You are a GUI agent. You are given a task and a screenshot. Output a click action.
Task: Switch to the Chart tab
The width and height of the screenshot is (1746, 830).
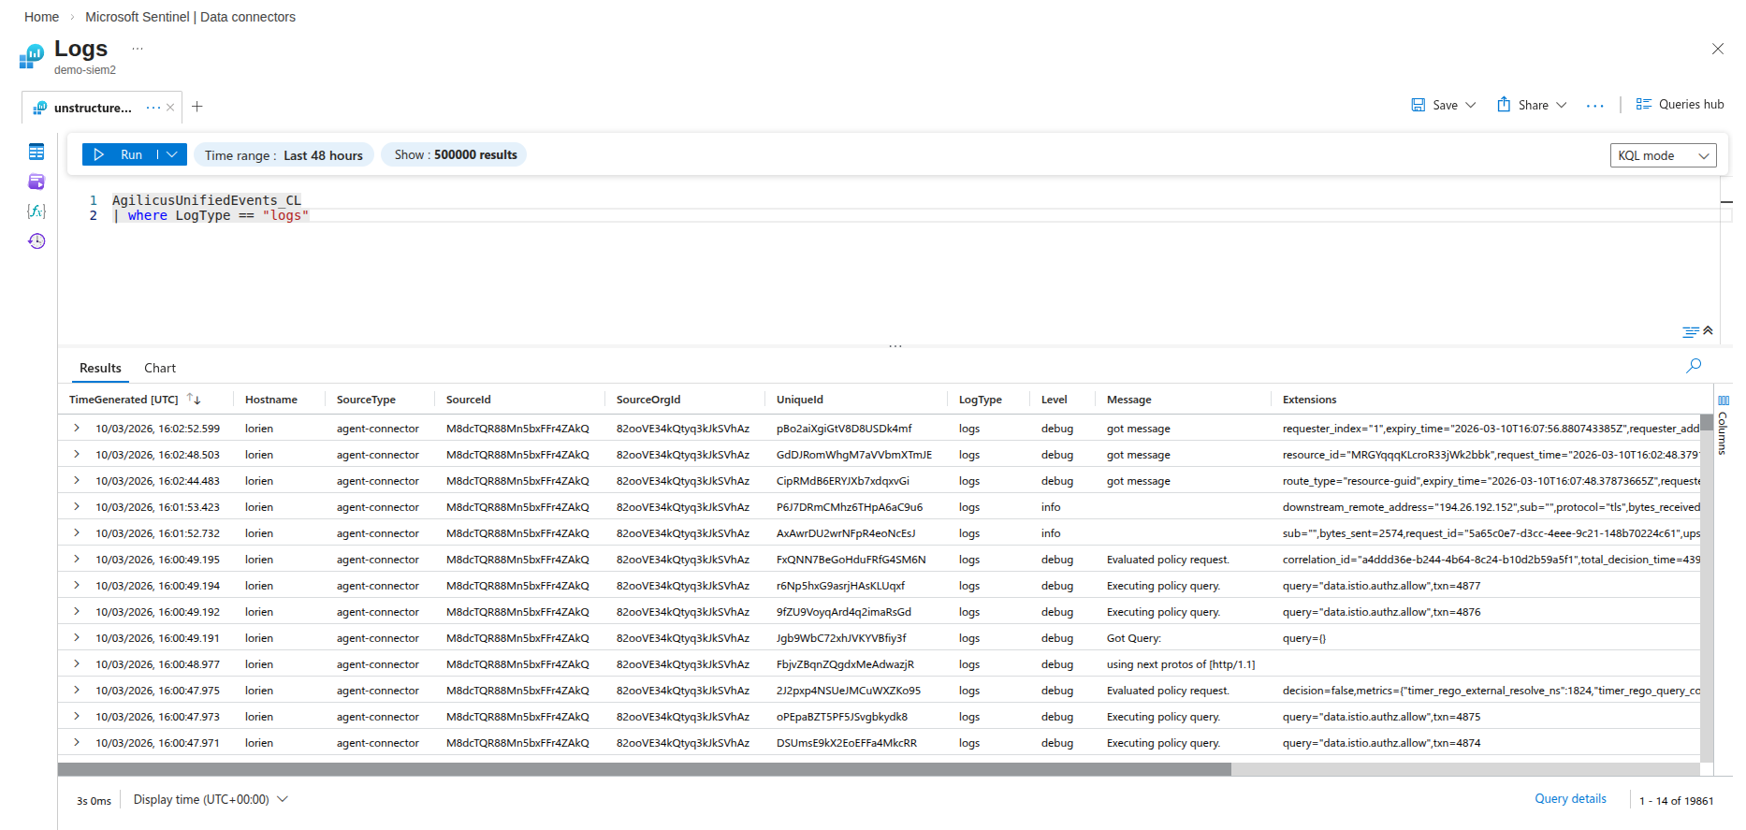[160, 369]
